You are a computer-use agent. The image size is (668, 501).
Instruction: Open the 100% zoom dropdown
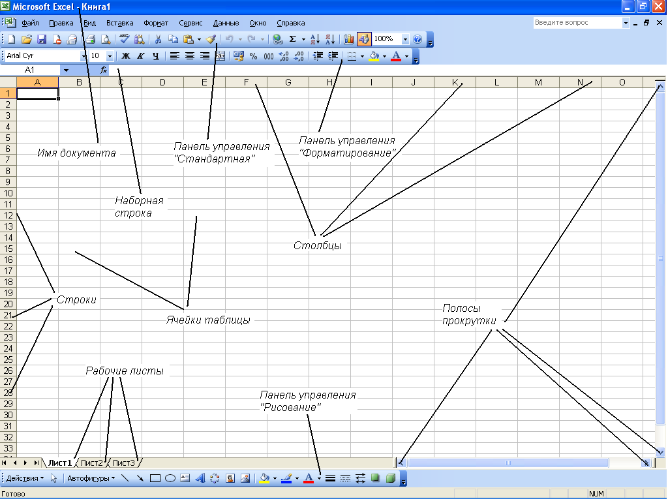pos(405,39)
